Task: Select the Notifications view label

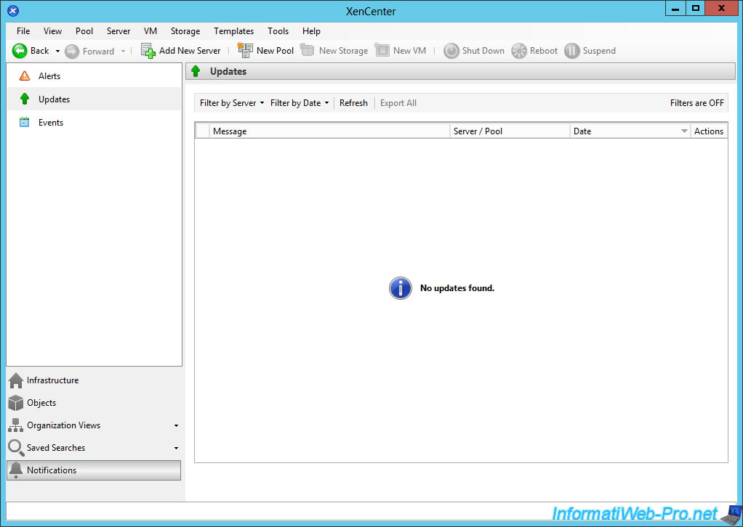Action: [x=52, y=470]
